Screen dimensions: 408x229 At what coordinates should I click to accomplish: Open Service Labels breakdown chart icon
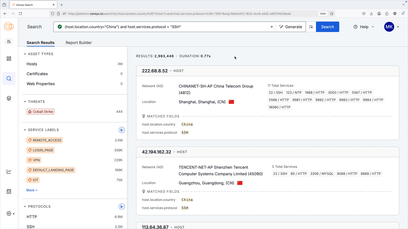(x=122, y=130)
